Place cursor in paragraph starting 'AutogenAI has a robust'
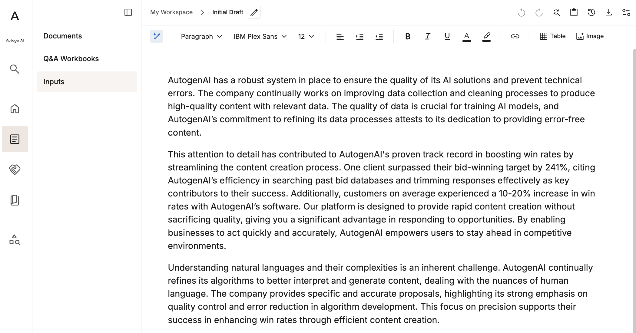This screenshot has width=636, height=333. tap(382, 106)
